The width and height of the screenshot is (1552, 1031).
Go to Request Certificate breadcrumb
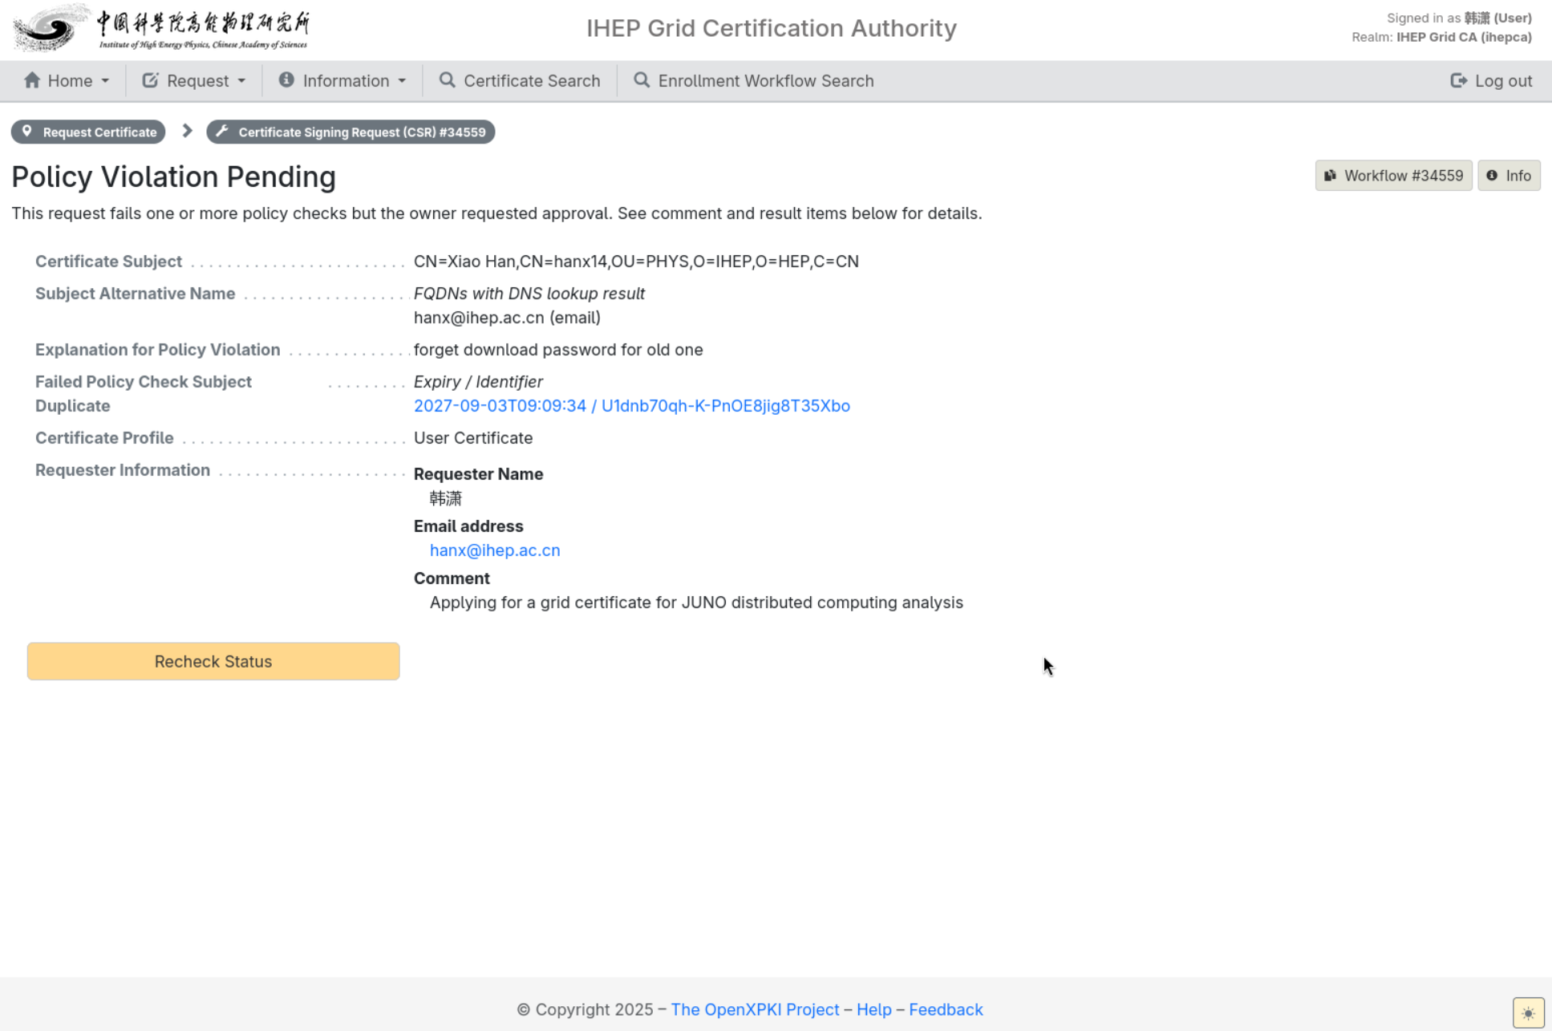88,132
